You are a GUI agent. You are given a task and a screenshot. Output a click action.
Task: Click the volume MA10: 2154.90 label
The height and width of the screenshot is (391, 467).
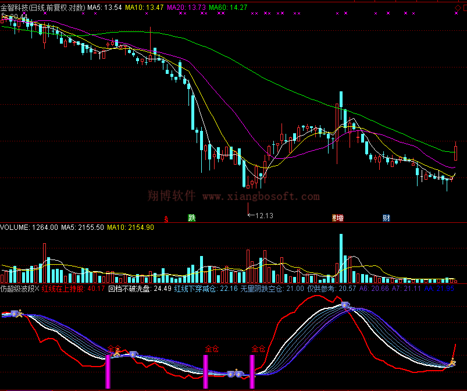[130, 228]
